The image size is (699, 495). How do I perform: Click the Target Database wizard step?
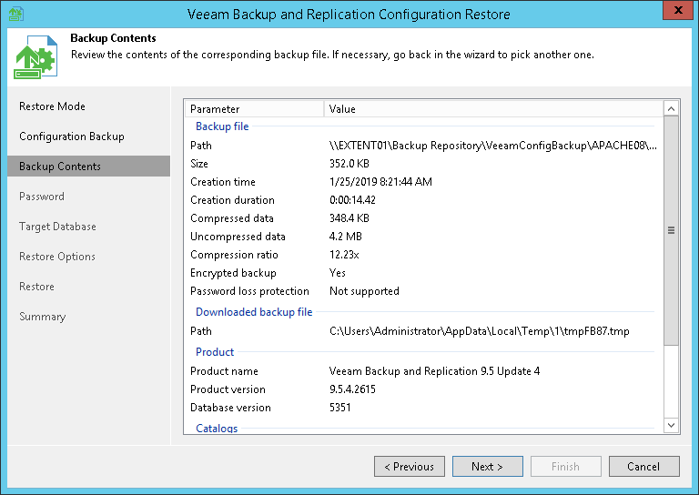point(57,227)
